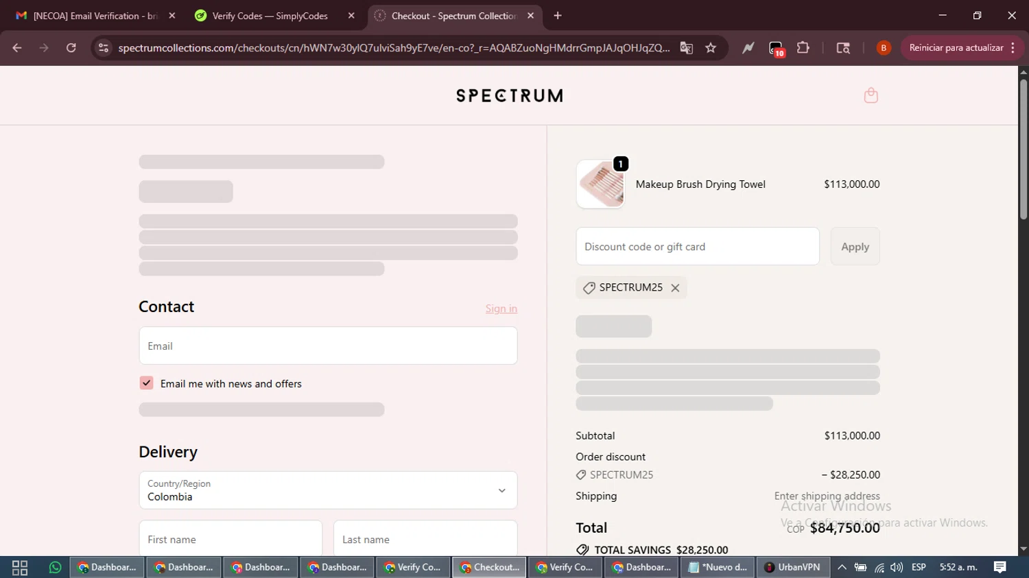The width and height of the screenshot is (1029, 578).
Task: Click the TOTAL SAVINGS $28,250.00 text
Action: tap(661, 550)
